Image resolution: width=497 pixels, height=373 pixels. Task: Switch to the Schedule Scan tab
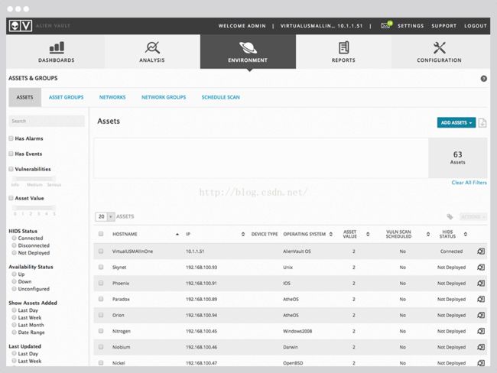pyautogui.click(x=221, y=97)
